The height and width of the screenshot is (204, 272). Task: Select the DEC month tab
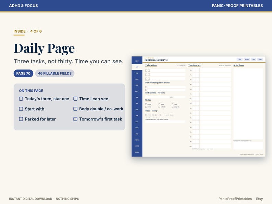[x=137, y=134]
